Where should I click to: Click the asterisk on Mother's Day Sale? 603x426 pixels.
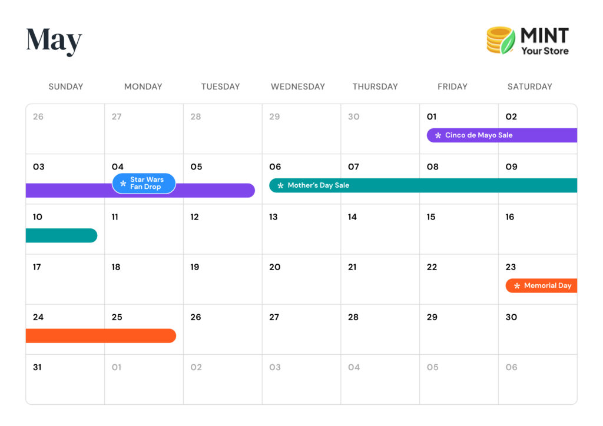pos(280,186)
